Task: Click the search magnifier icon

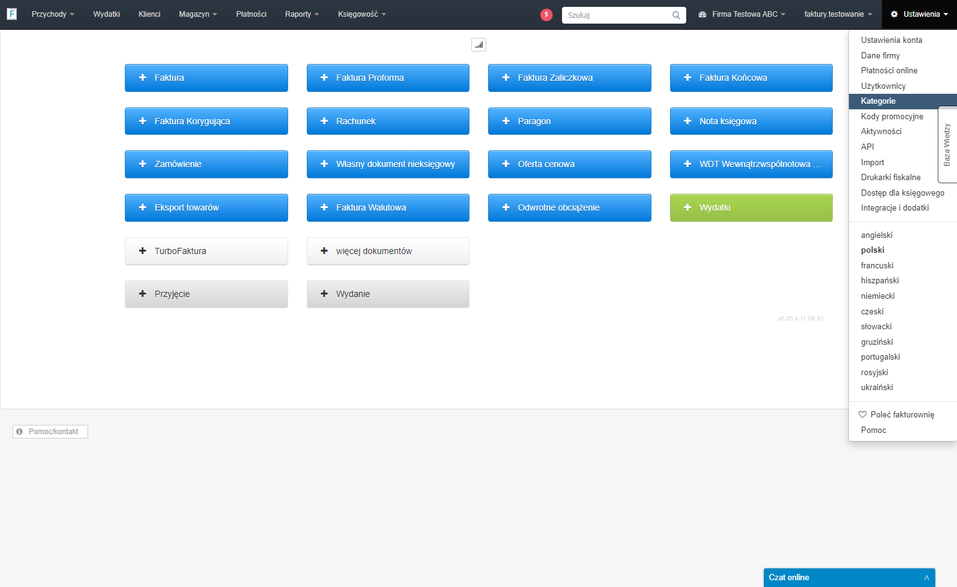Action: click(x=676, y=15)
